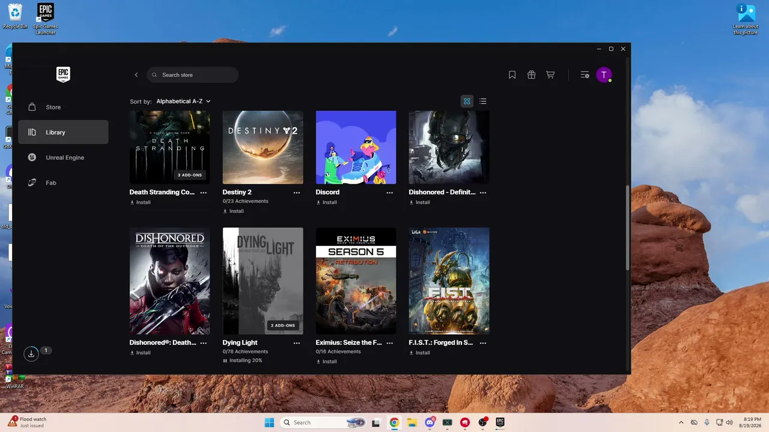Open the F.I.S.T. cover thumbnail
769x432 pixels.
(449, 281)
